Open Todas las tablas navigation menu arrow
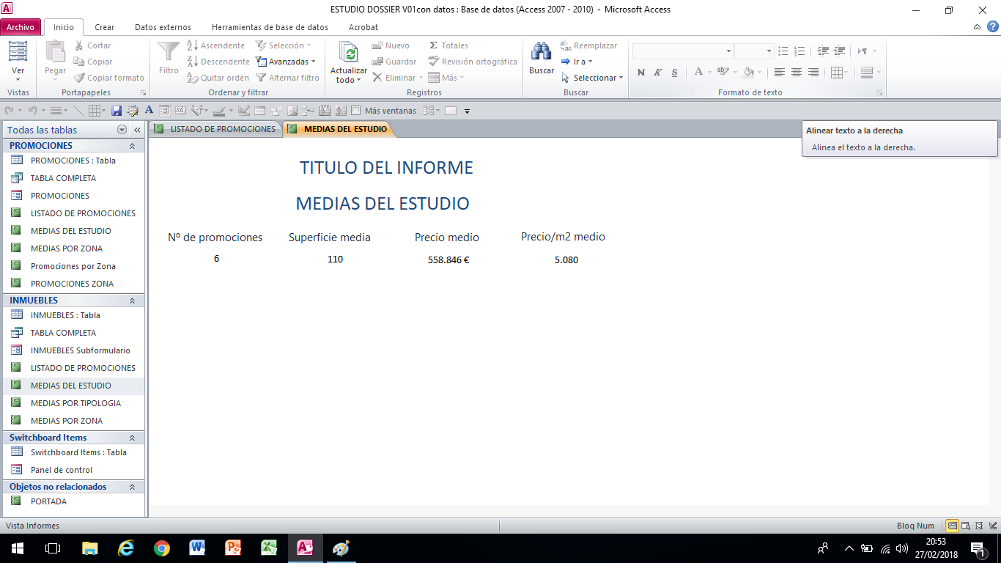This screenshot has width=1001, height=563. 122,130
